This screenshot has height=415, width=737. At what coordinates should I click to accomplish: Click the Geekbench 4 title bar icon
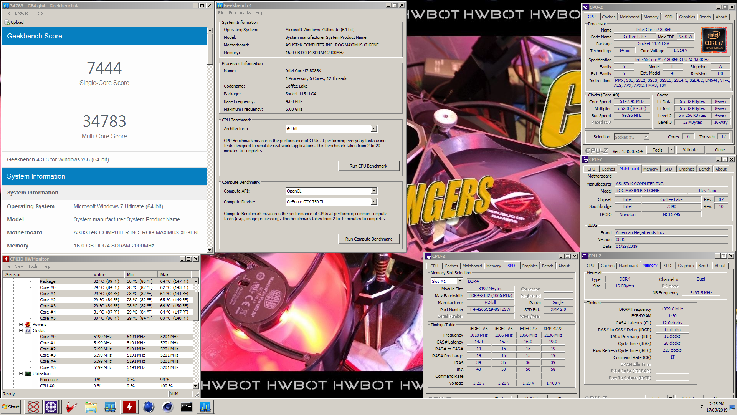coord(220,5)
